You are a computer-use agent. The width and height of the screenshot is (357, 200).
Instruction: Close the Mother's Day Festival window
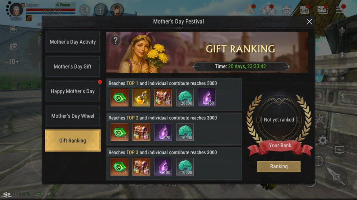click(309, 22)
